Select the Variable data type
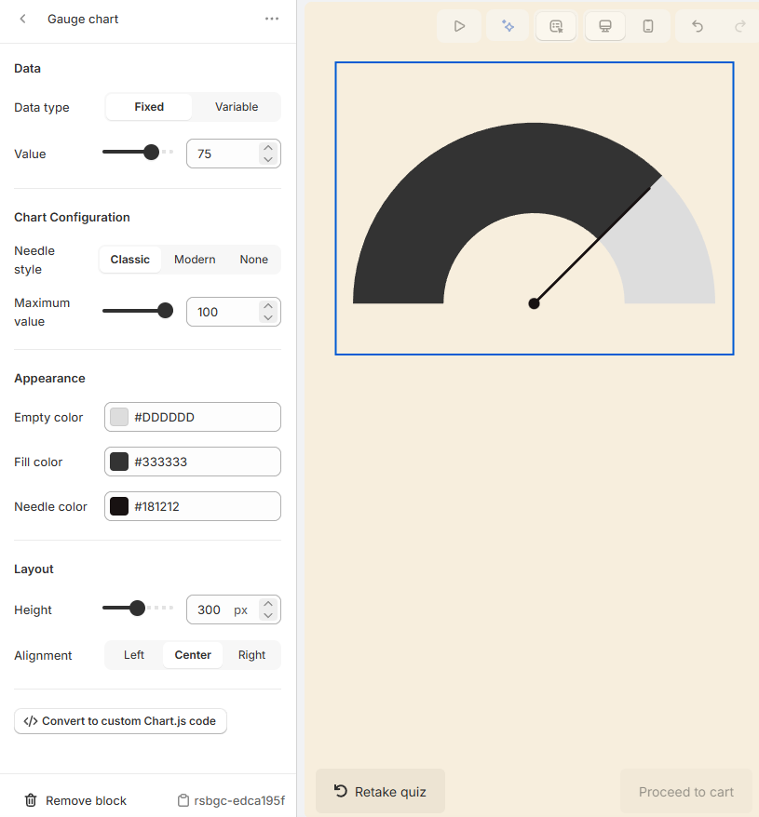 coord(235,106)
